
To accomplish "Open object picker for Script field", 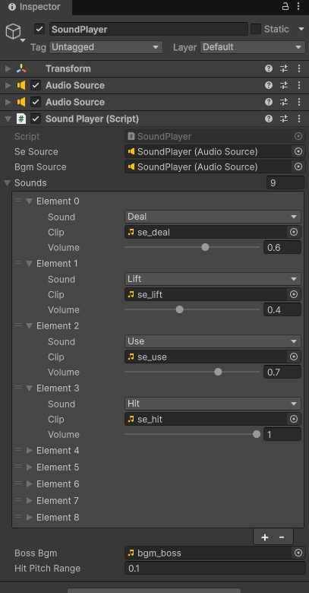I will [298, 136].
